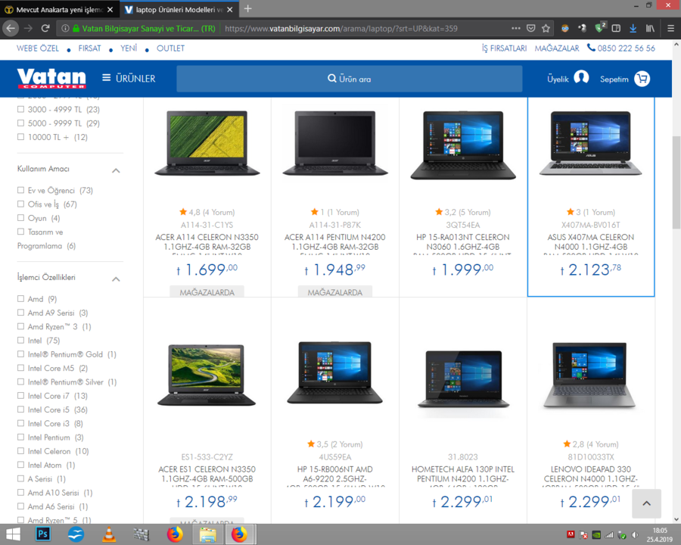Open the YENİ top menu link
The image size is (681, 545).
tap(129, 48)
